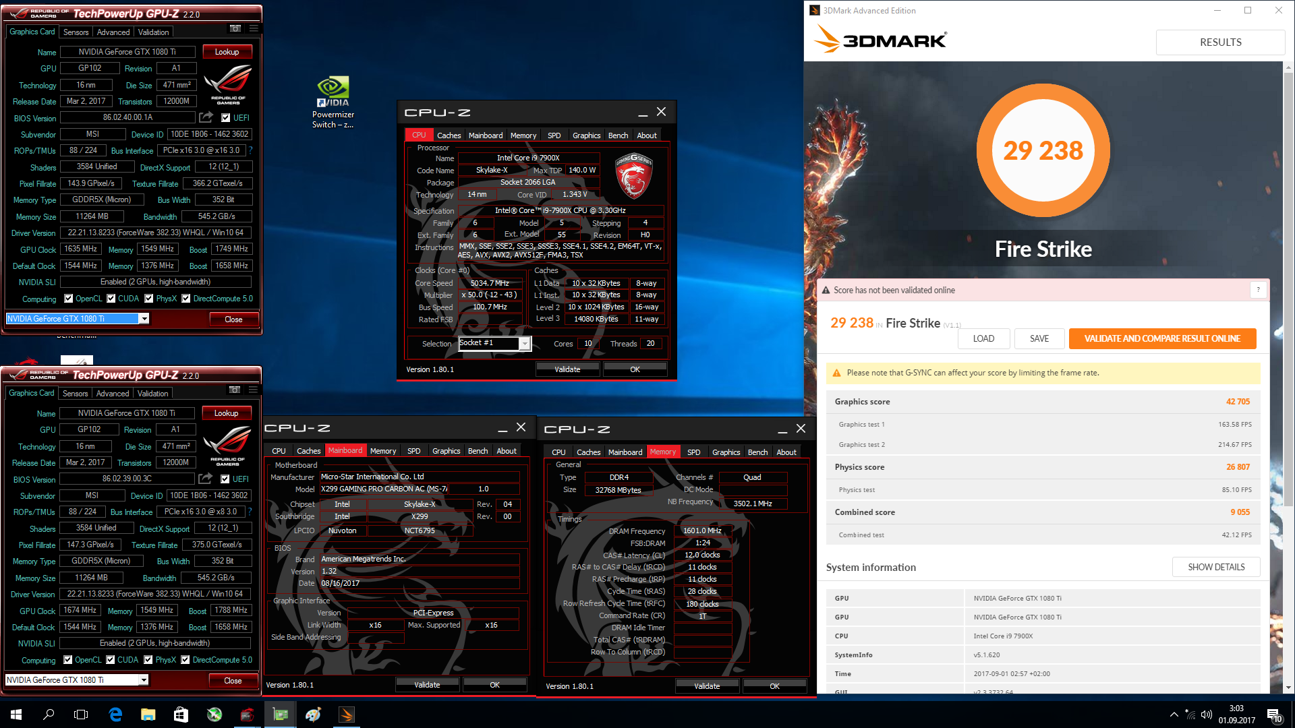The height and width of the screenshot is (728, 1295).
Task: Click the bus interface question mark in top GPU-Z
Action: pos(251,150)
